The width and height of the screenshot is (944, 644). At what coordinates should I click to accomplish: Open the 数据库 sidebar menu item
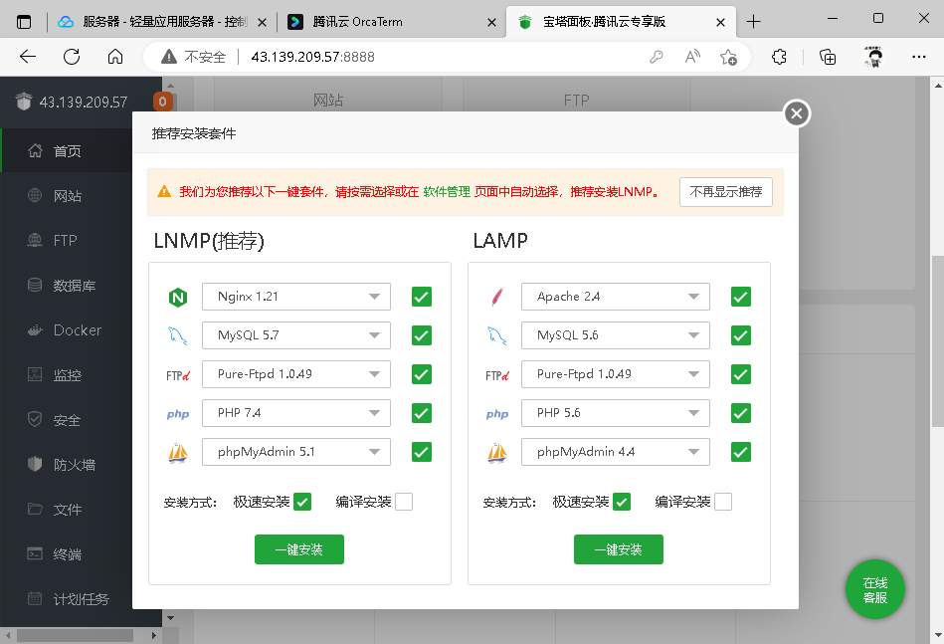point(67,286)
